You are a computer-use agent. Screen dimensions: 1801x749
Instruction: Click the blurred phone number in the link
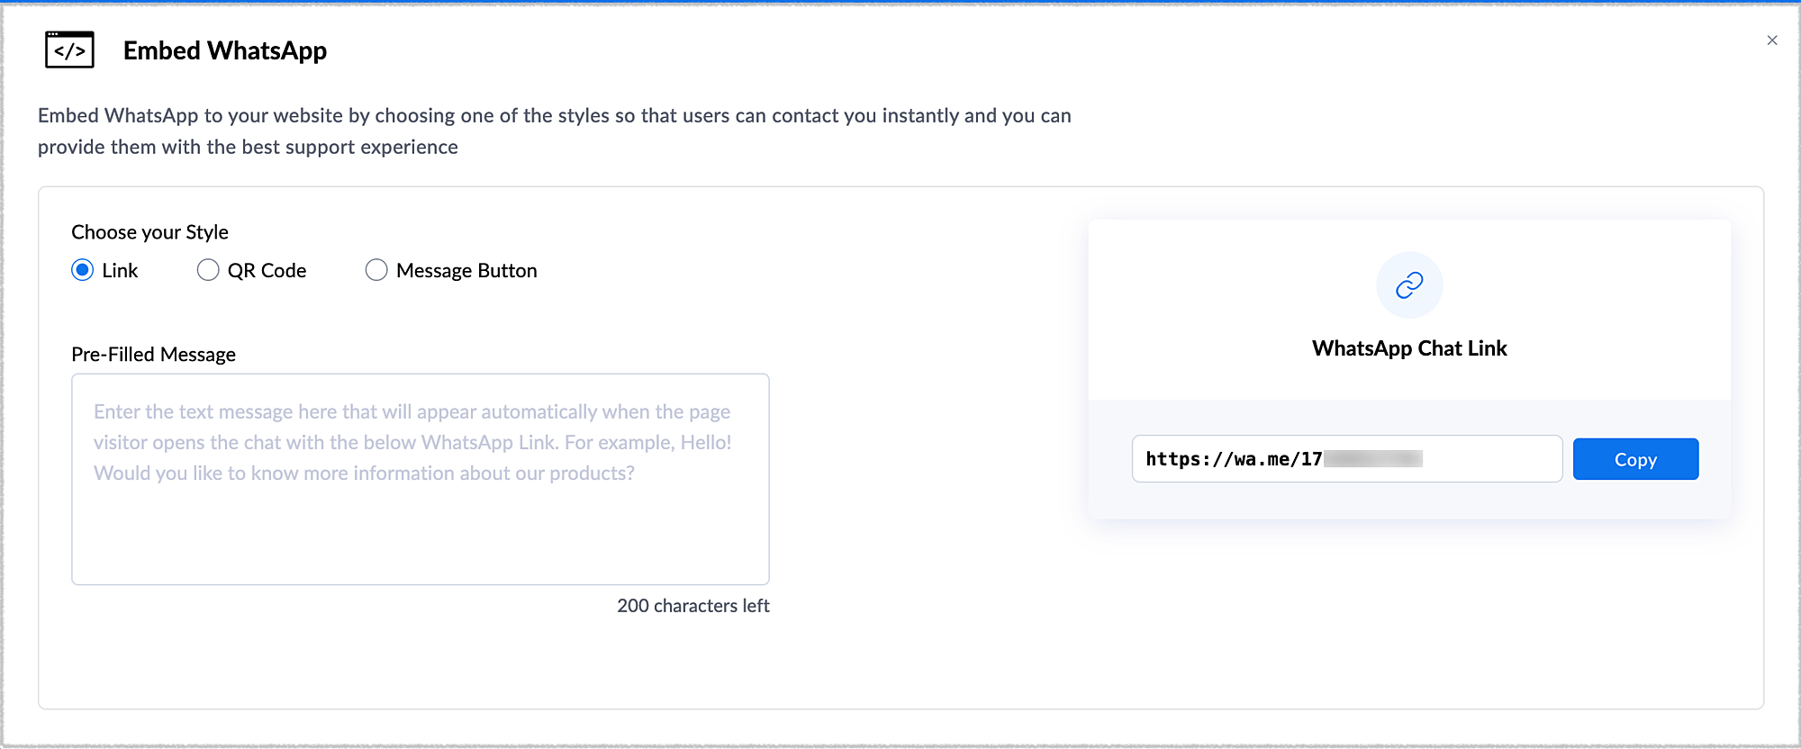[1373, 459]
